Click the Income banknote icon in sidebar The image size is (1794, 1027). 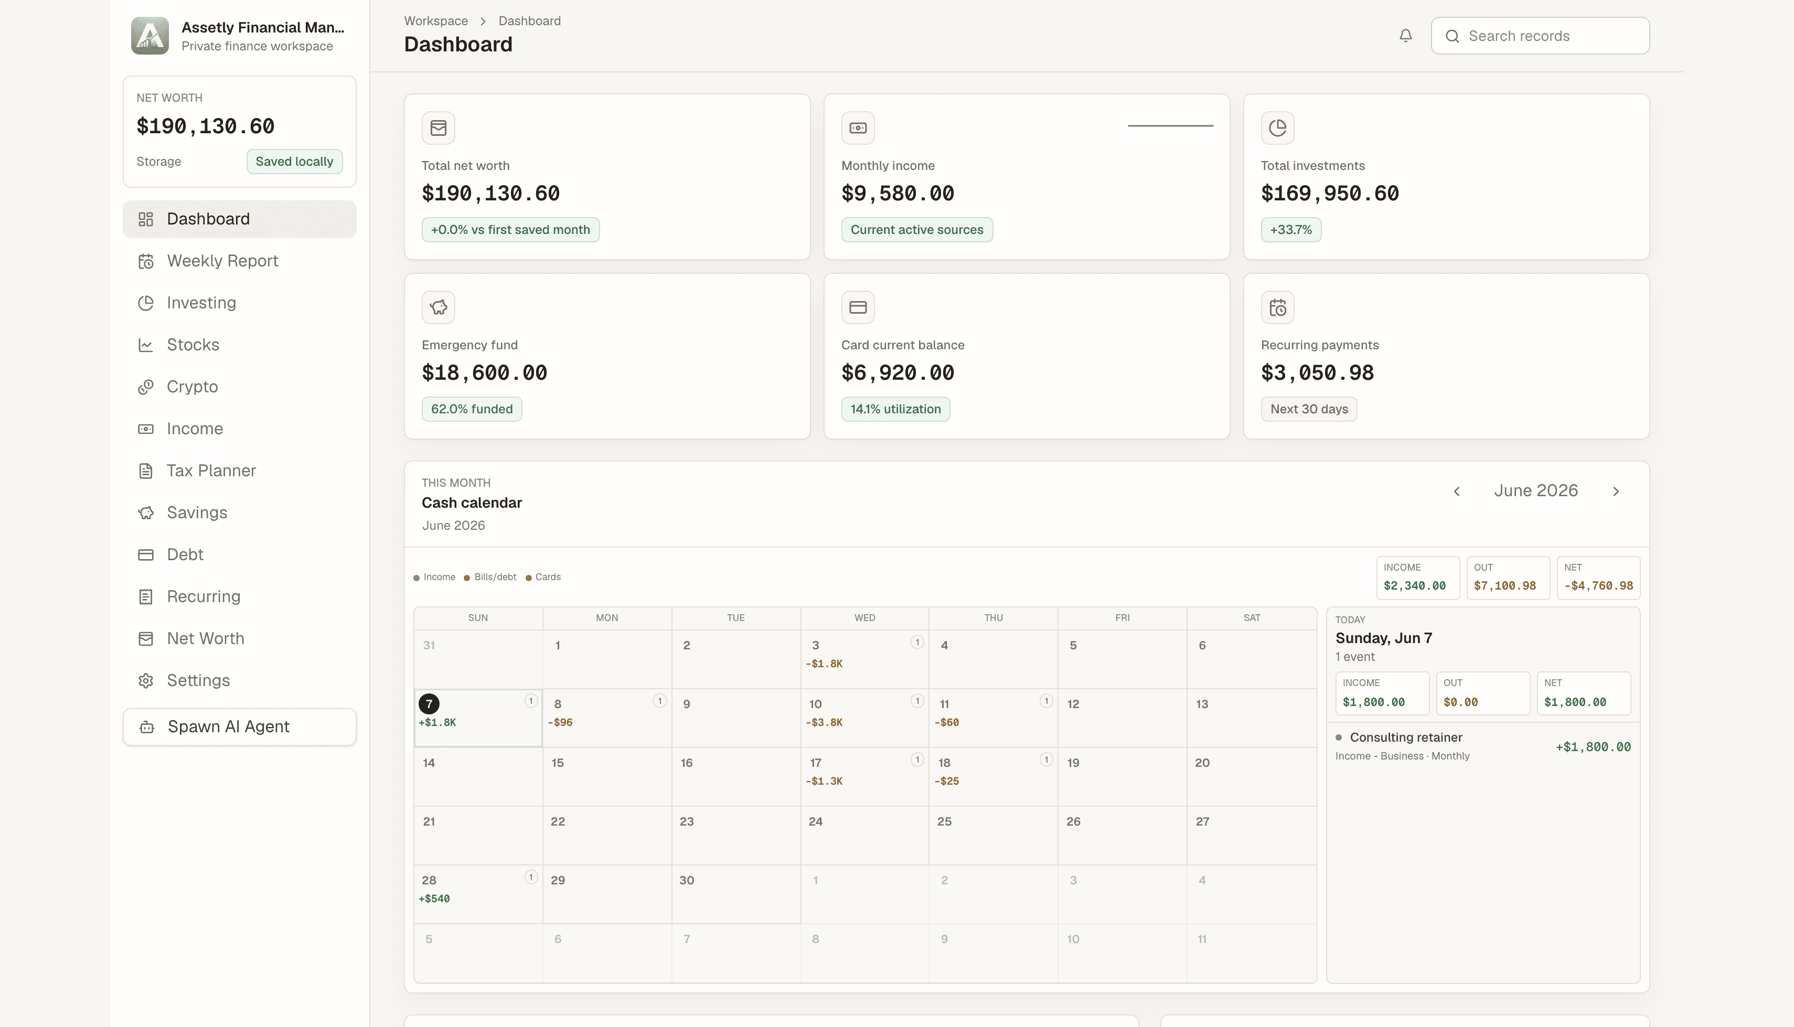pyautogui.click(x=146, y=429)
